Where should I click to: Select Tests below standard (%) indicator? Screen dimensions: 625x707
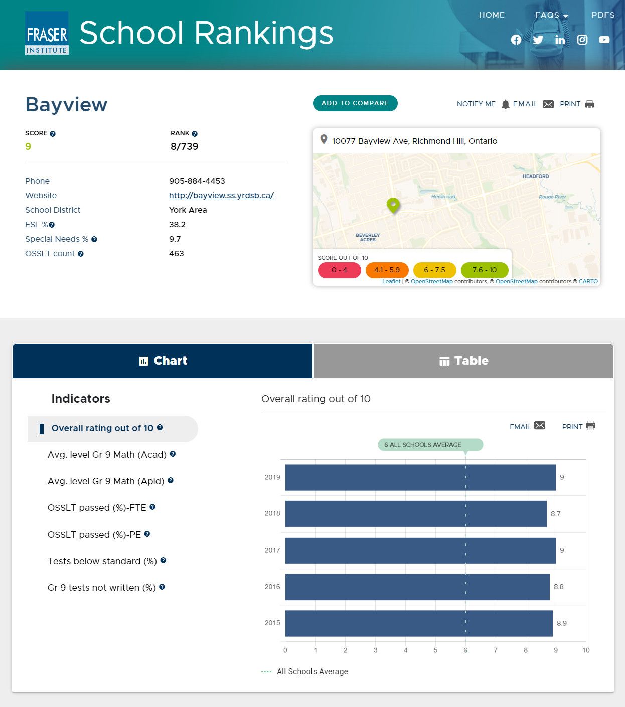point(102,561)
